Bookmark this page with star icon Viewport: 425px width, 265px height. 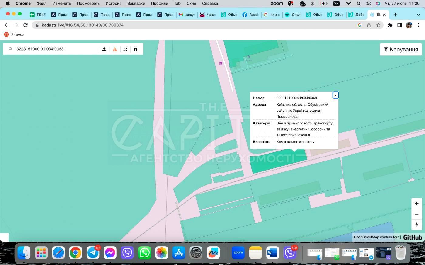(x=378, y=25)
